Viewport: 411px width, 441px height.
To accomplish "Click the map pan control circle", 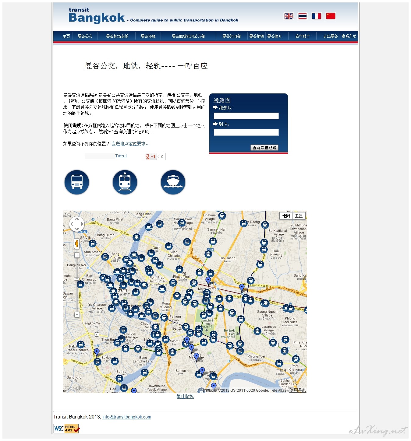I will pos(77,224).
